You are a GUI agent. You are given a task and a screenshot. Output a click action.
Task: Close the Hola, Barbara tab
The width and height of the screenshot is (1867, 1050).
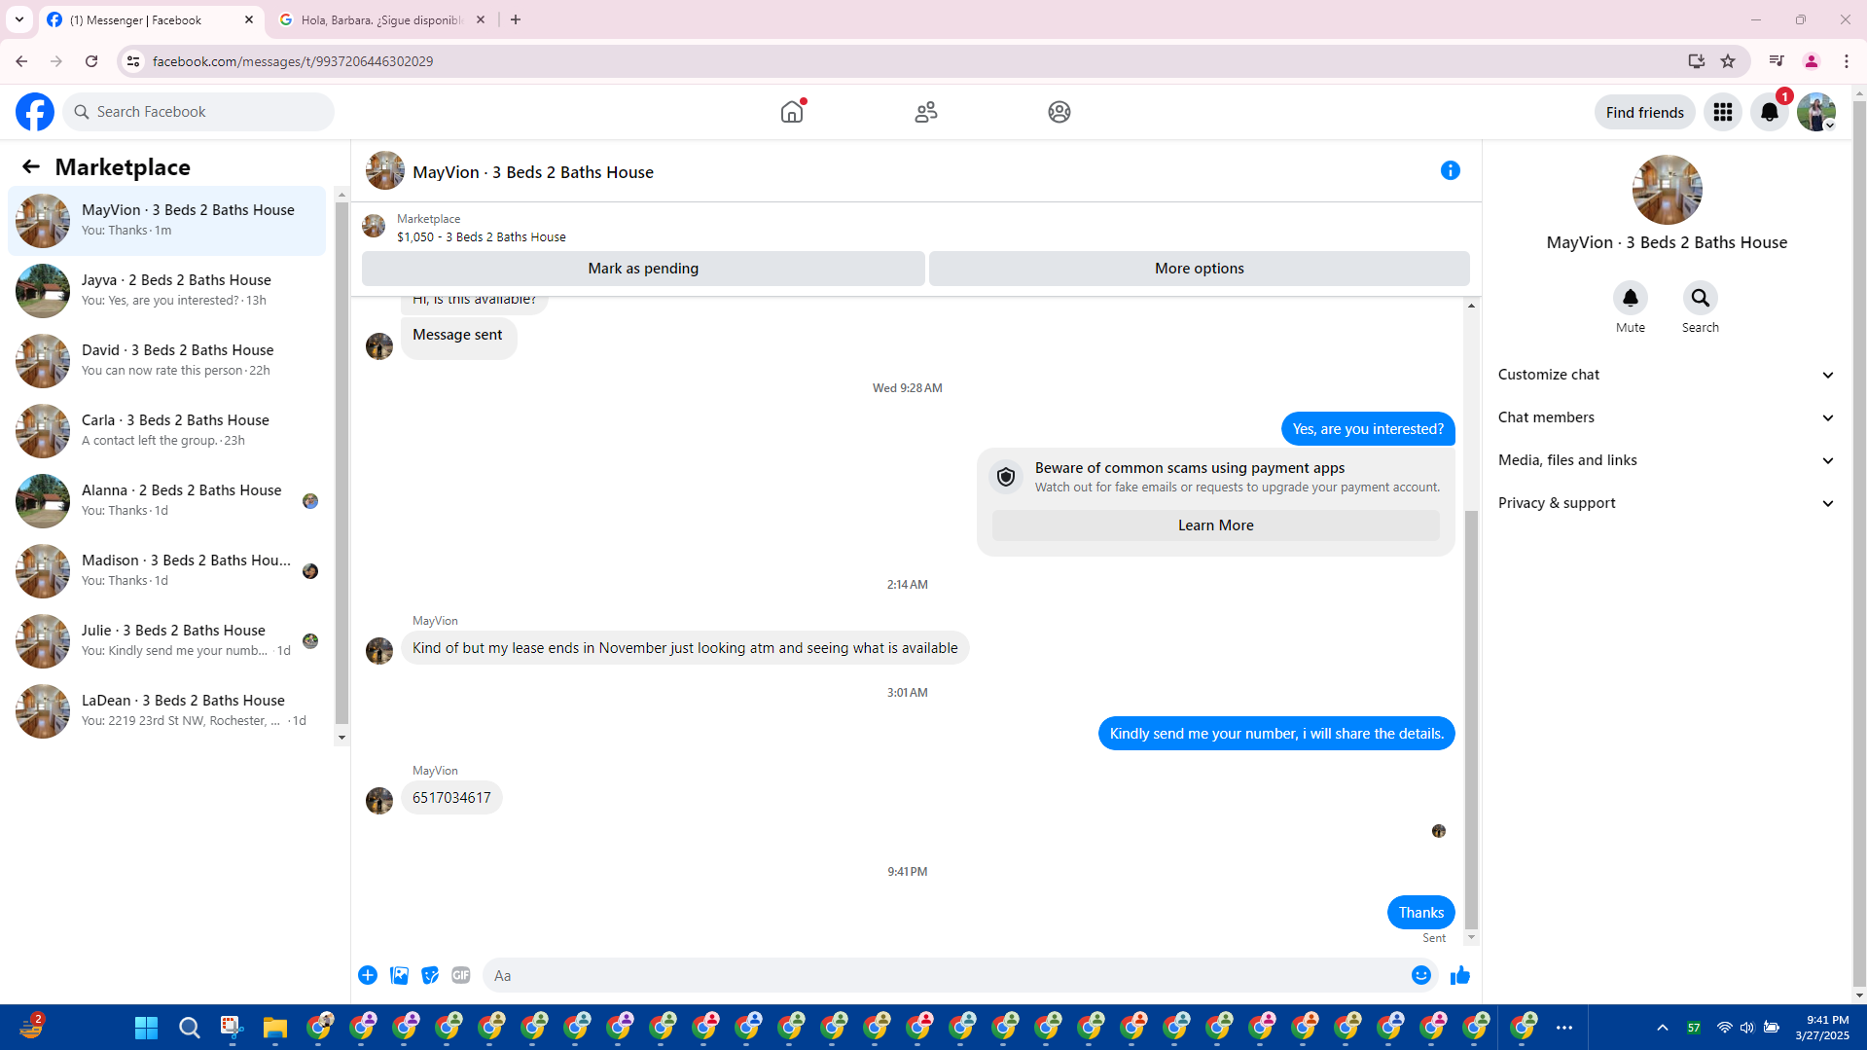pos(481,19)
